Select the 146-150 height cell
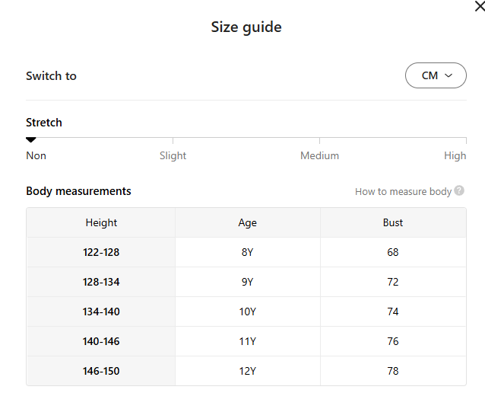Image resolution: width=485 pixels, height=393 pixels. (101, 371)
